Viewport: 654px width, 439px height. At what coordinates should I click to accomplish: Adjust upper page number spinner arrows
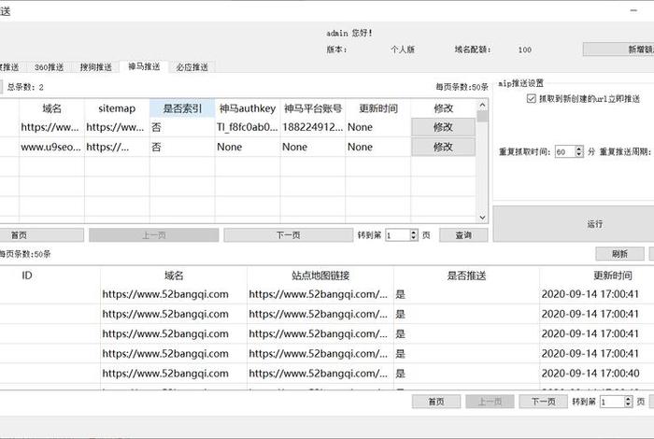point(414,235)
